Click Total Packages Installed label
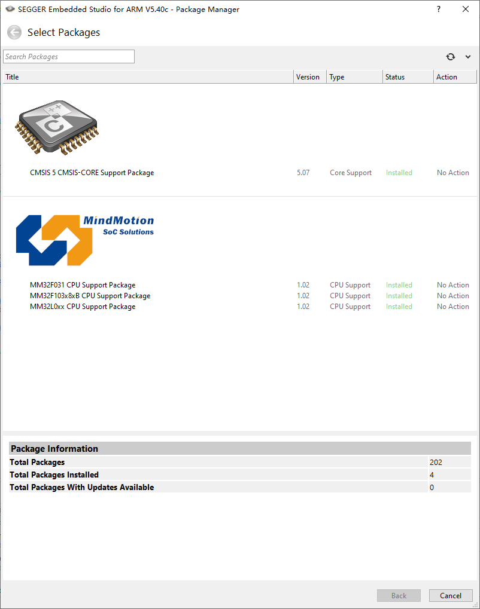480x609 pixels. [x=54, y=475]
